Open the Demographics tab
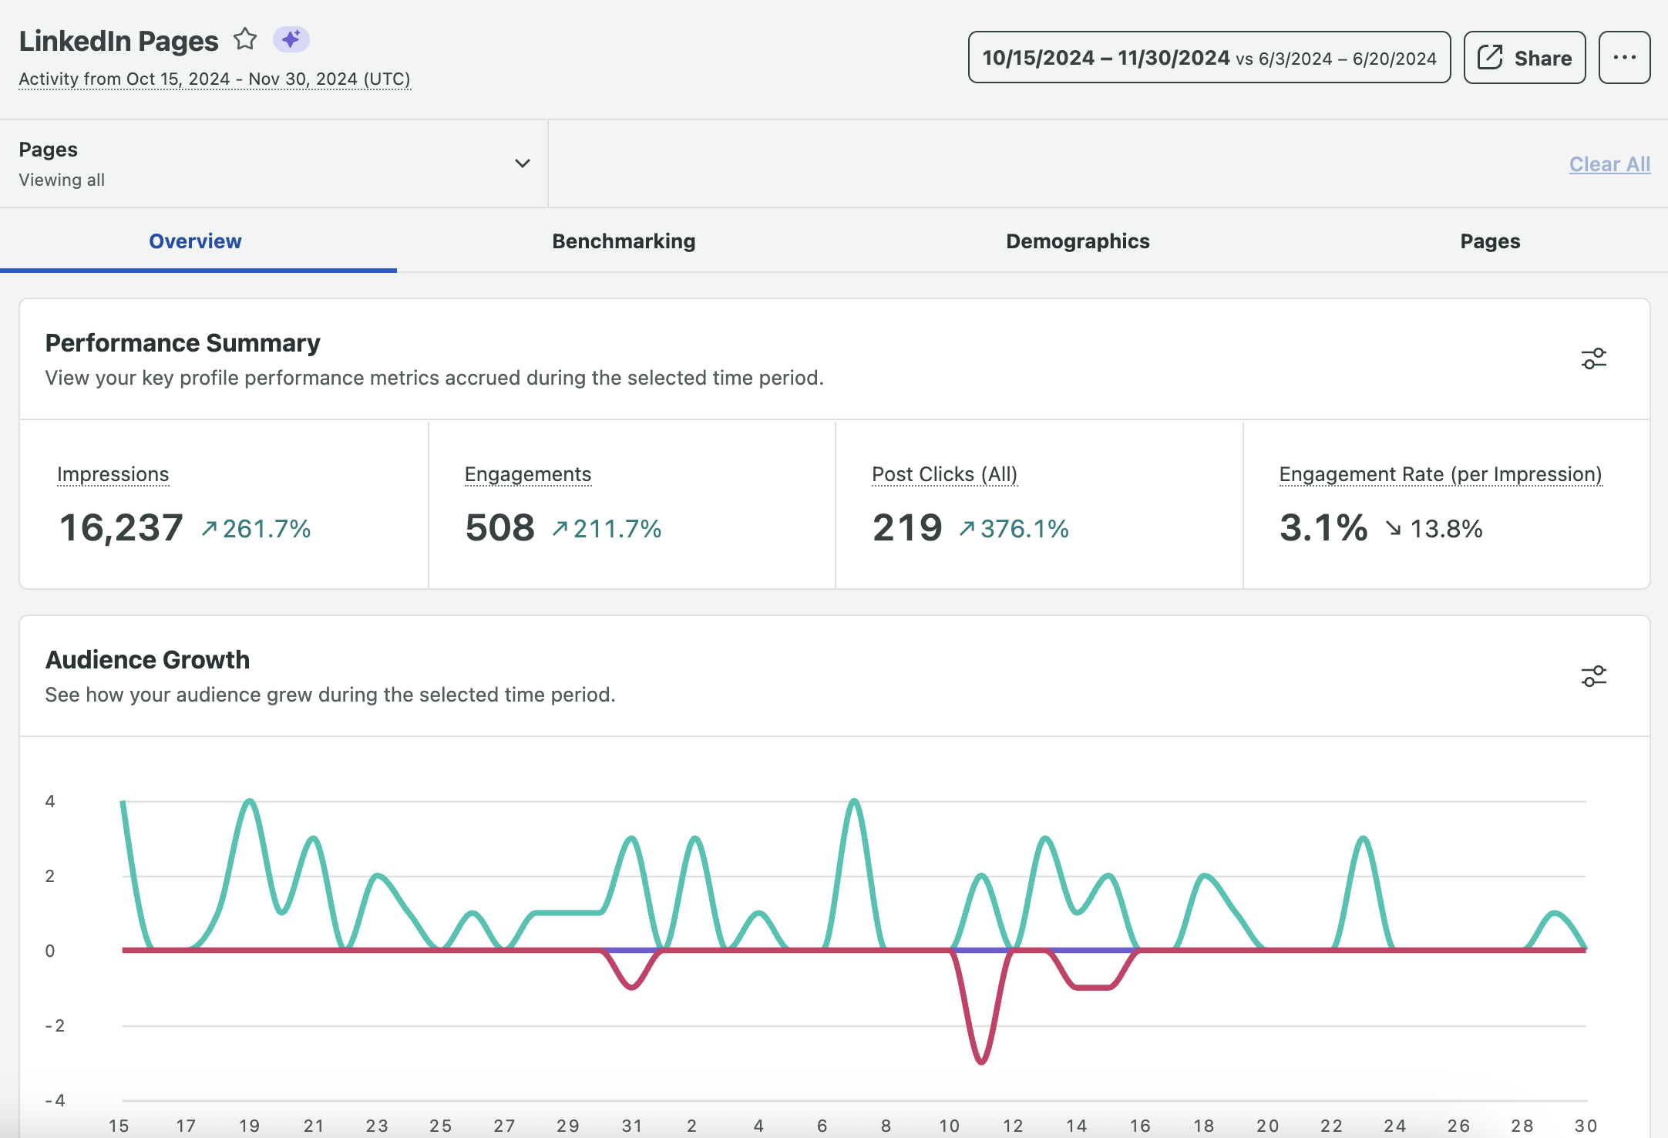 (1077, 241)
